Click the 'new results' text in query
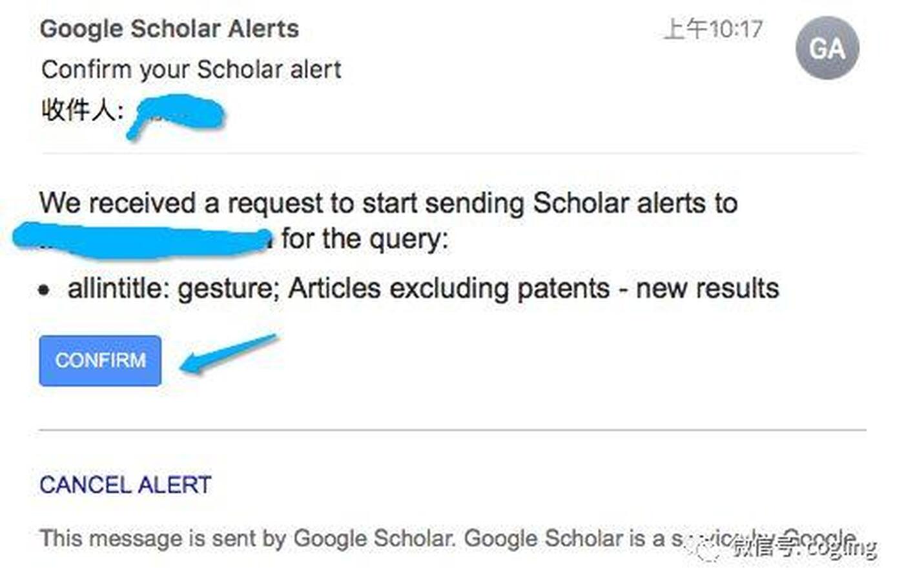This screenshot has width=904, height=587. coord(708,288)
